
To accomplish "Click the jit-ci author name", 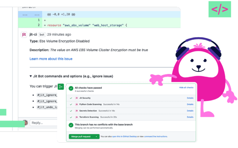I will point(33,35).
